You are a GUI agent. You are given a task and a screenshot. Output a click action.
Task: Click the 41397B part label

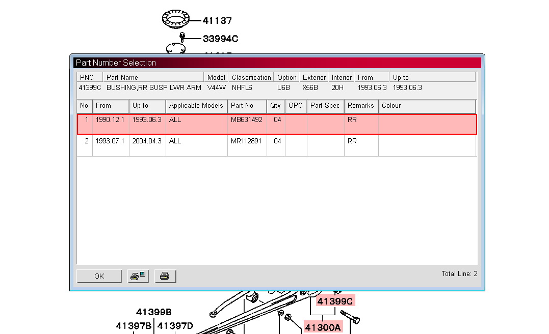134,326
